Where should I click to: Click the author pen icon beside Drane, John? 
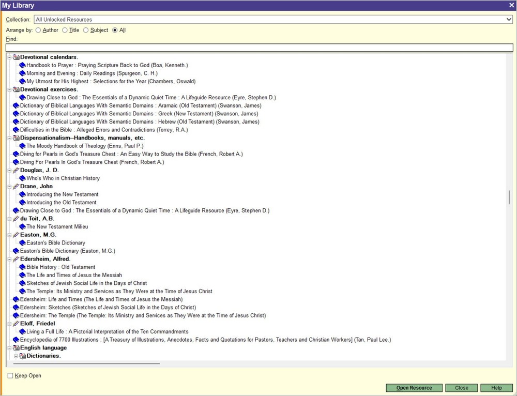(x=16, y=186)
